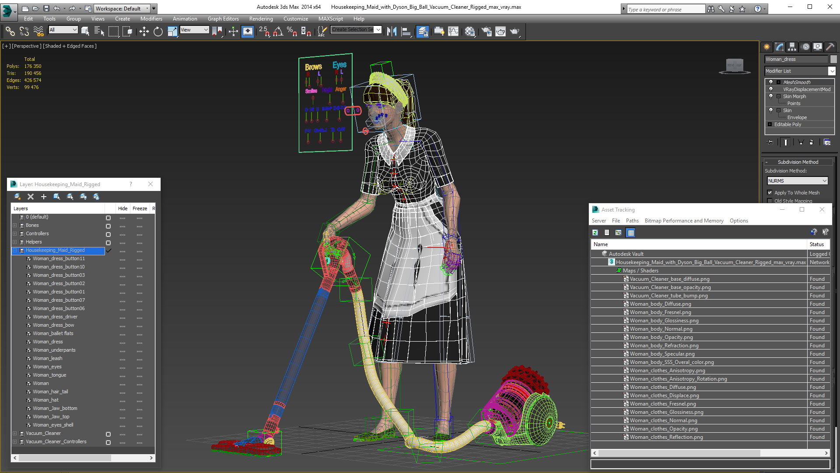Click Pin Stack icon under modifier stack
Image resolution: width=840 pixels, height=473 pixels.
pyautogui.click(x=770, y=142)
